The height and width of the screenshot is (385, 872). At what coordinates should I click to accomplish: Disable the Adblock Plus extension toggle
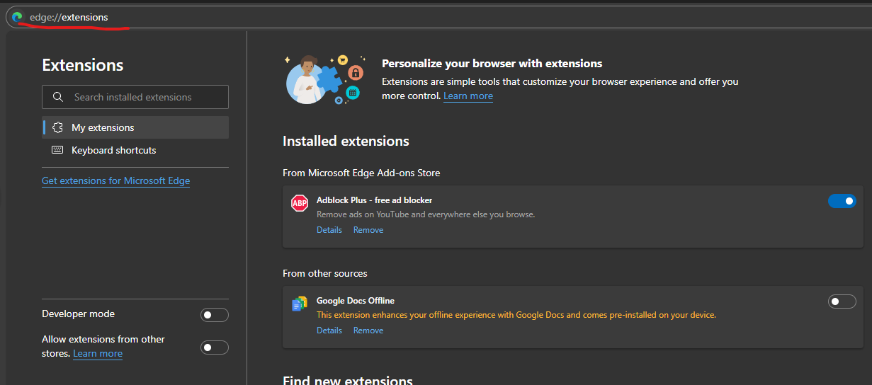(x=842, y=202)
